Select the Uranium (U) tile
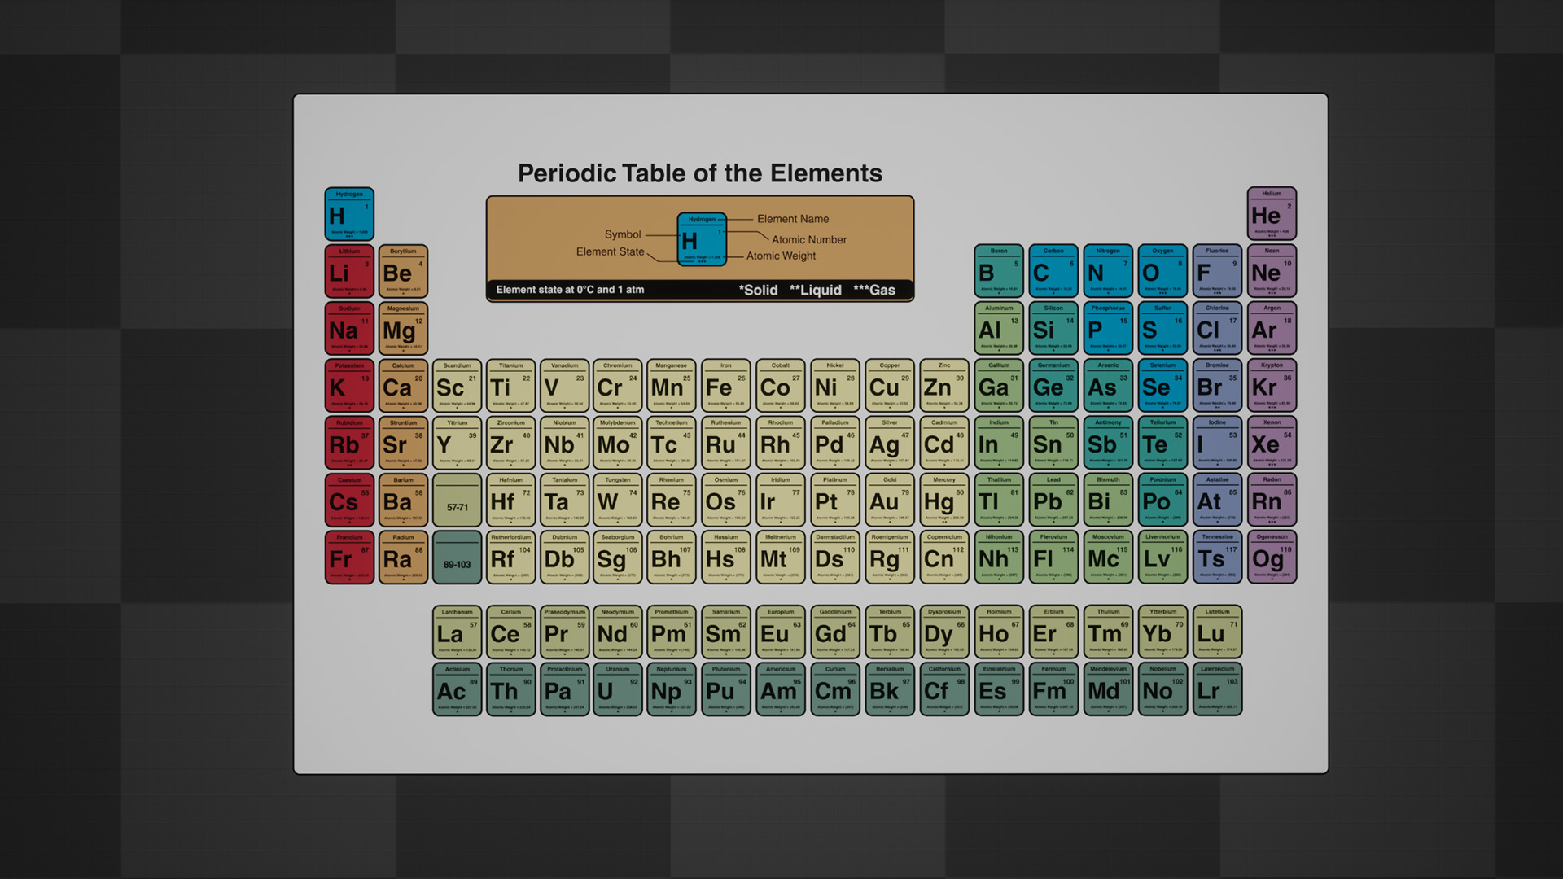1563x879 pixels. pyautogui.click(x=617, y=689)
